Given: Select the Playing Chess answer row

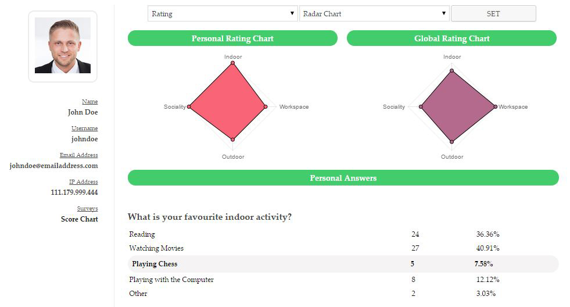Looking at the screenshot, I should [x=343, y=264].
